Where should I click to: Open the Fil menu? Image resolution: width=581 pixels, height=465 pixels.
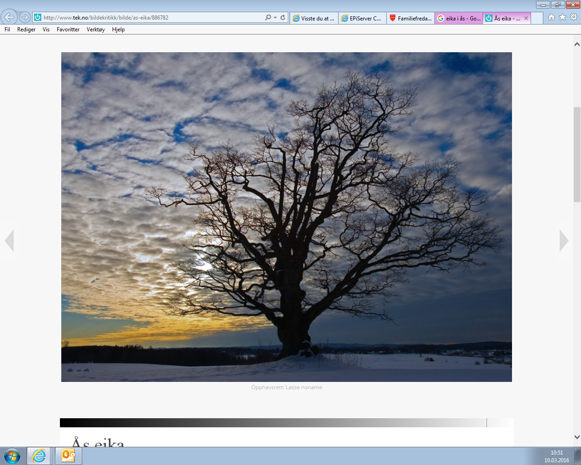coord(7,30)
